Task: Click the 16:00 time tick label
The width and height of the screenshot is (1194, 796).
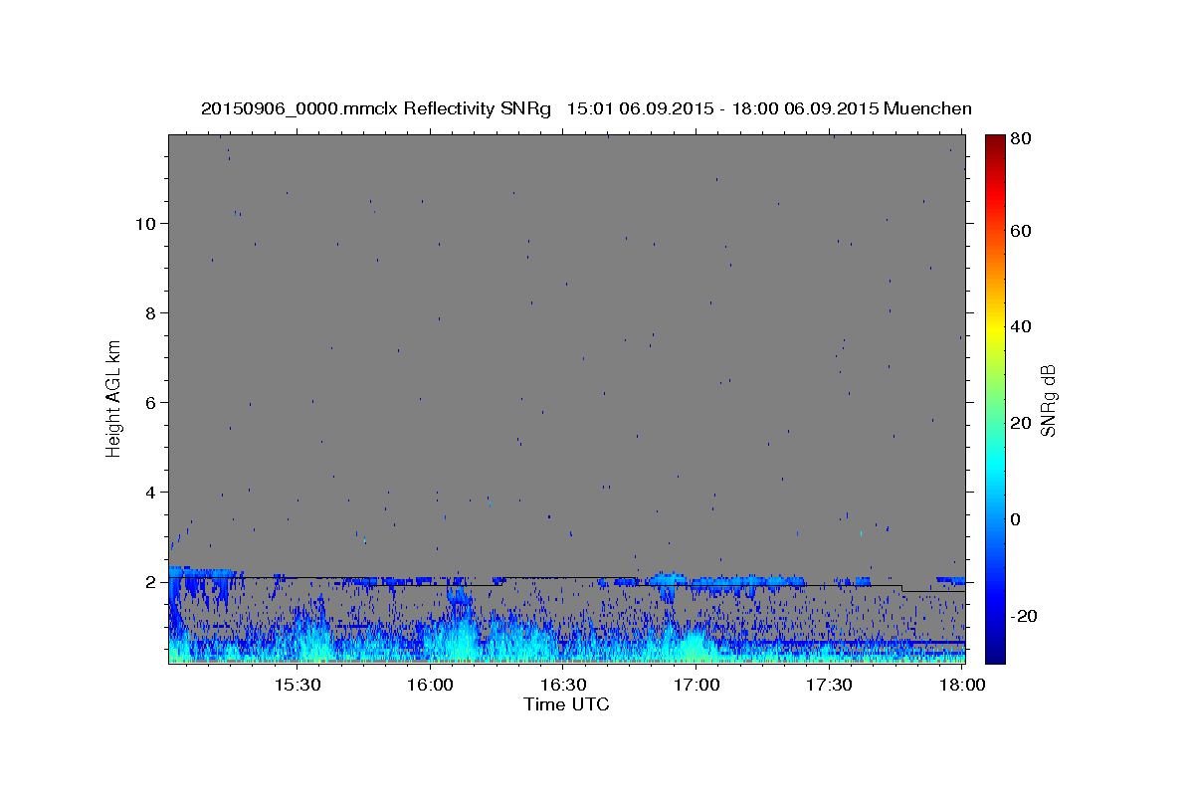Action: [x=430, y=686]
